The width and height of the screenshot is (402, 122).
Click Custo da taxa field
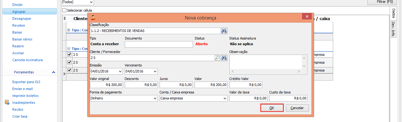[288, 98]
